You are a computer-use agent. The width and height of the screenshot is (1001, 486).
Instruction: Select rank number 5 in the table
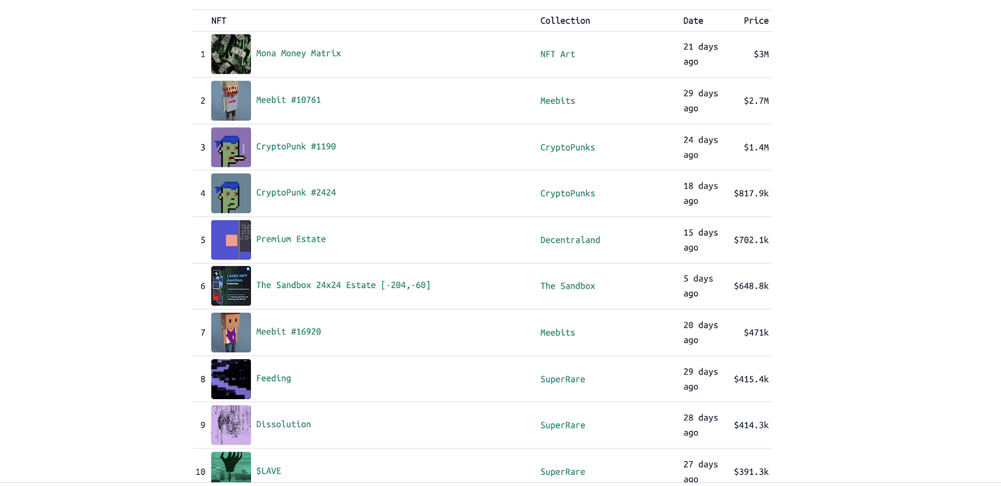(x=203, y=240)
